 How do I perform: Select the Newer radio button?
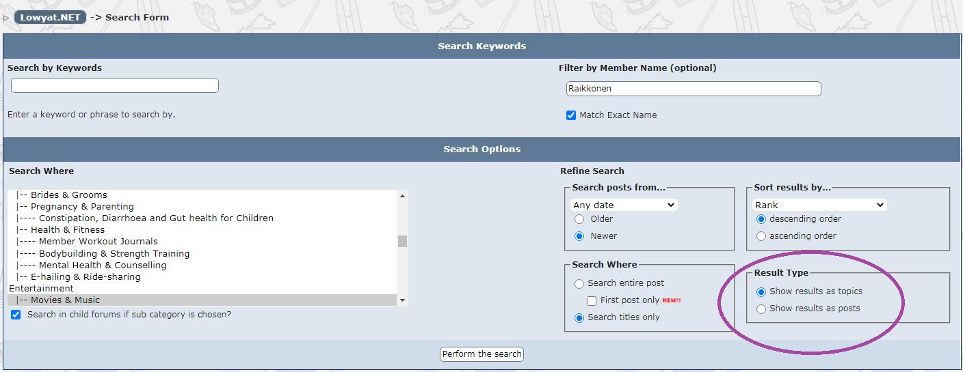tap(579, 236)
